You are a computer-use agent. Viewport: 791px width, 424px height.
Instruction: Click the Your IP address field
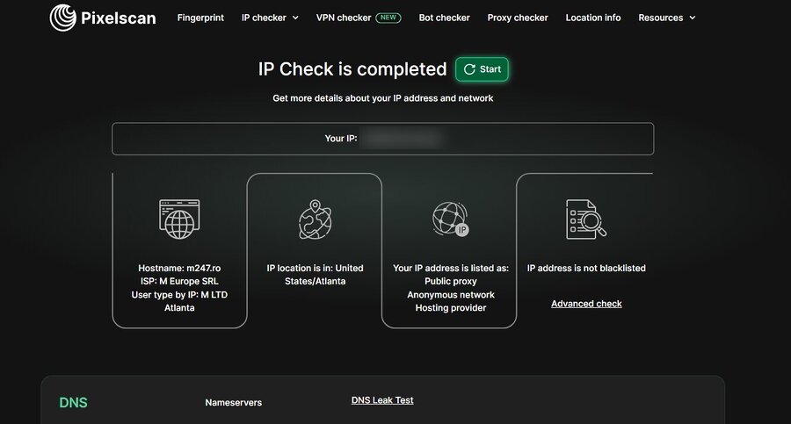click(383, 139)
